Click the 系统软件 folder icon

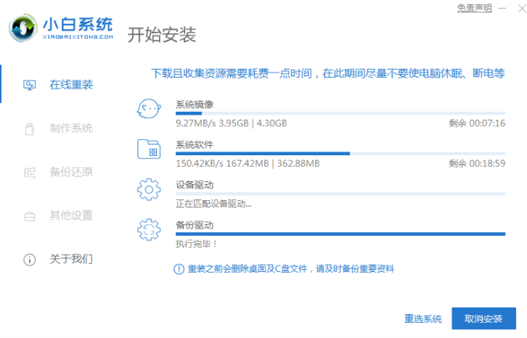click(x=149, y=149)
